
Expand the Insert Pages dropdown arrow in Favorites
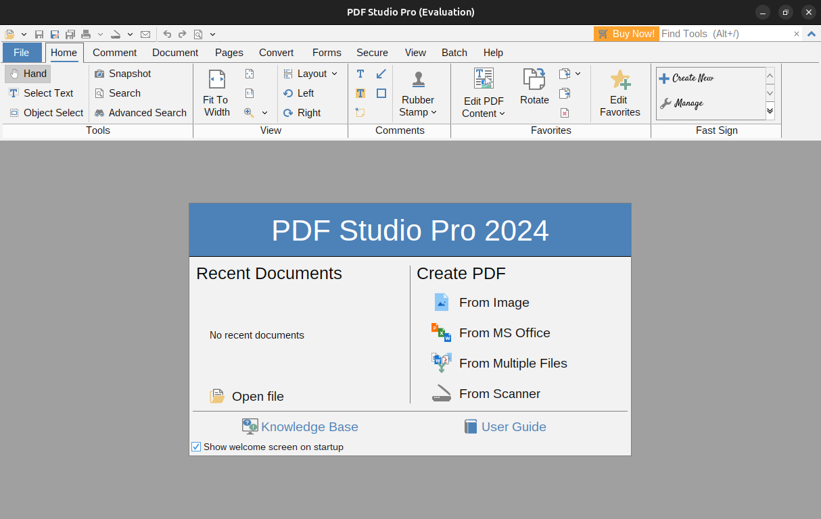[578, 74]
